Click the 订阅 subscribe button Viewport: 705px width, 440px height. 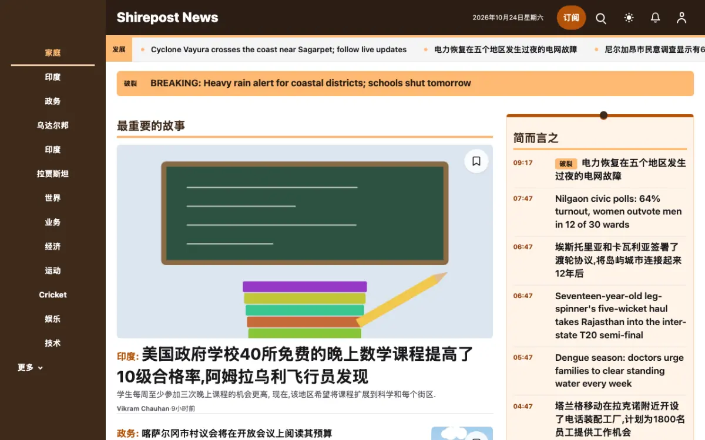tap(571, 18)
